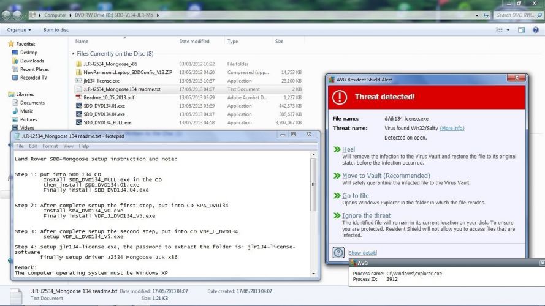Viewport: 545px width, 306px height.
Task: Click the Go to file arrow icon
Action: click(337, 196)
